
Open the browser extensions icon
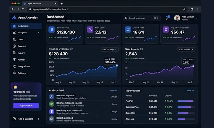[192, 9]
